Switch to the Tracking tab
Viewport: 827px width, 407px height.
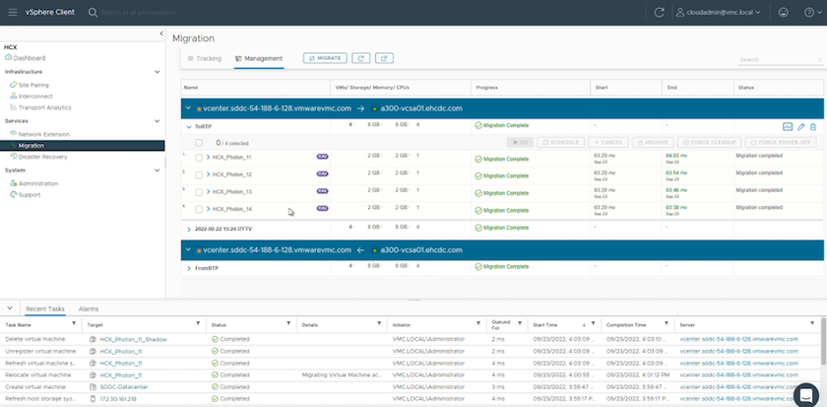click(x=205, y=59)
